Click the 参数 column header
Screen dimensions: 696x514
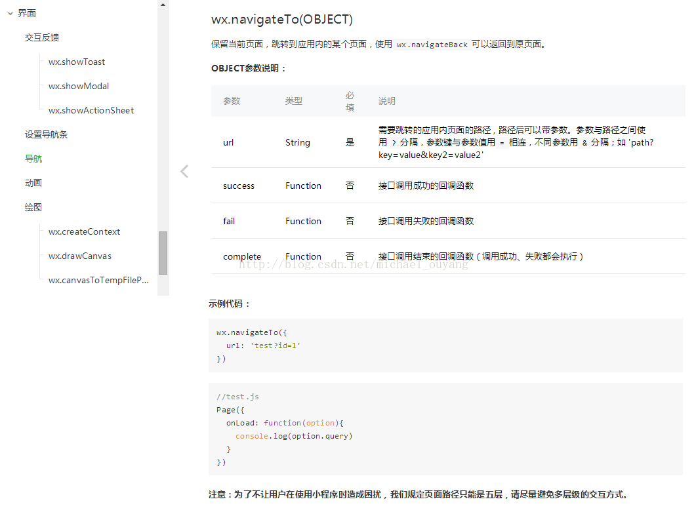232,101
